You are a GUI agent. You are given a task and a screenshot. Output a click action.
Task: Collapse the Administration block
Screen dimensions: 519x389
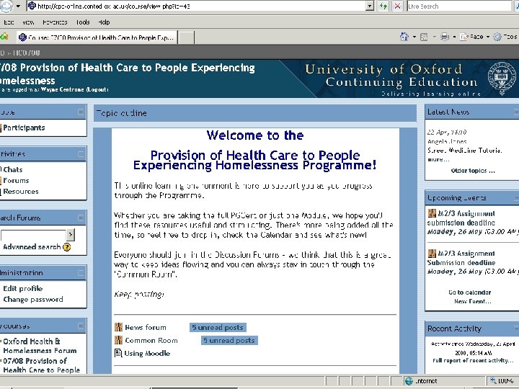[x=81, y=273]
